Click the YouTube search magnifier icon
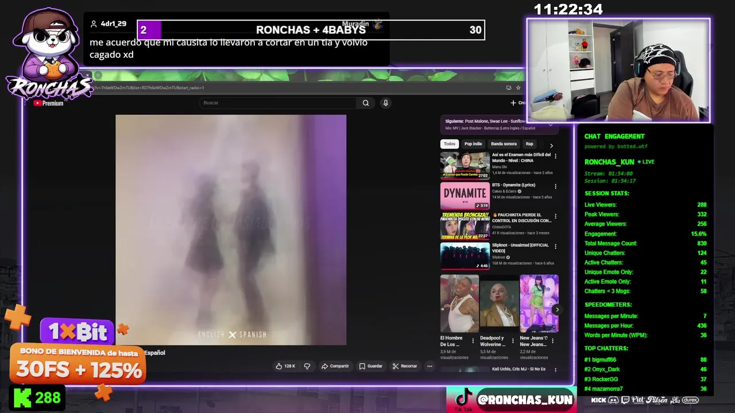The image size is (735, 413). (366, 103)
